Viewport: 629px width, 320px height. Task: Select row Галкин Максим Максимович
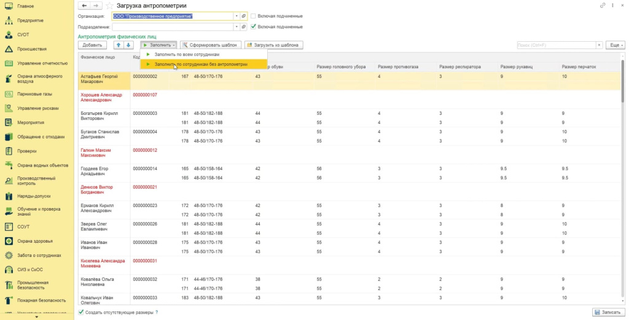click(349, 155)
